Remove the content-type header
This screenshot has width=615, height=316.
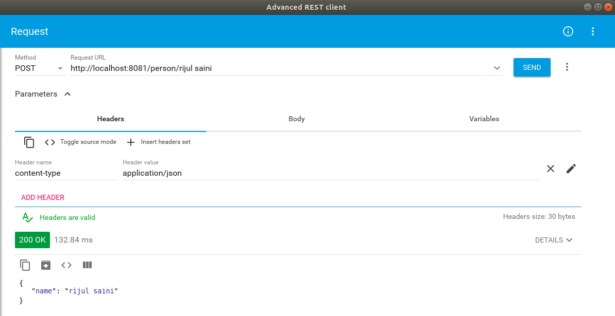click(x=551, y=169)
